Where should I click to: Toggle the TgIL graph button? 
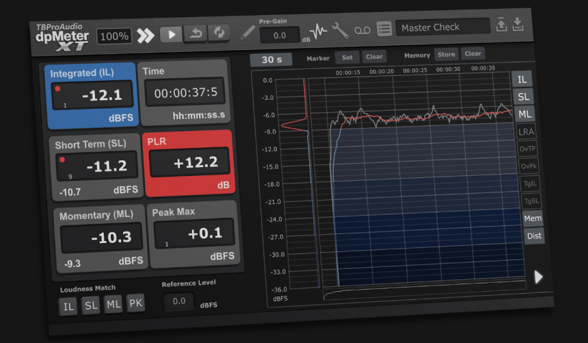point(531,183)
